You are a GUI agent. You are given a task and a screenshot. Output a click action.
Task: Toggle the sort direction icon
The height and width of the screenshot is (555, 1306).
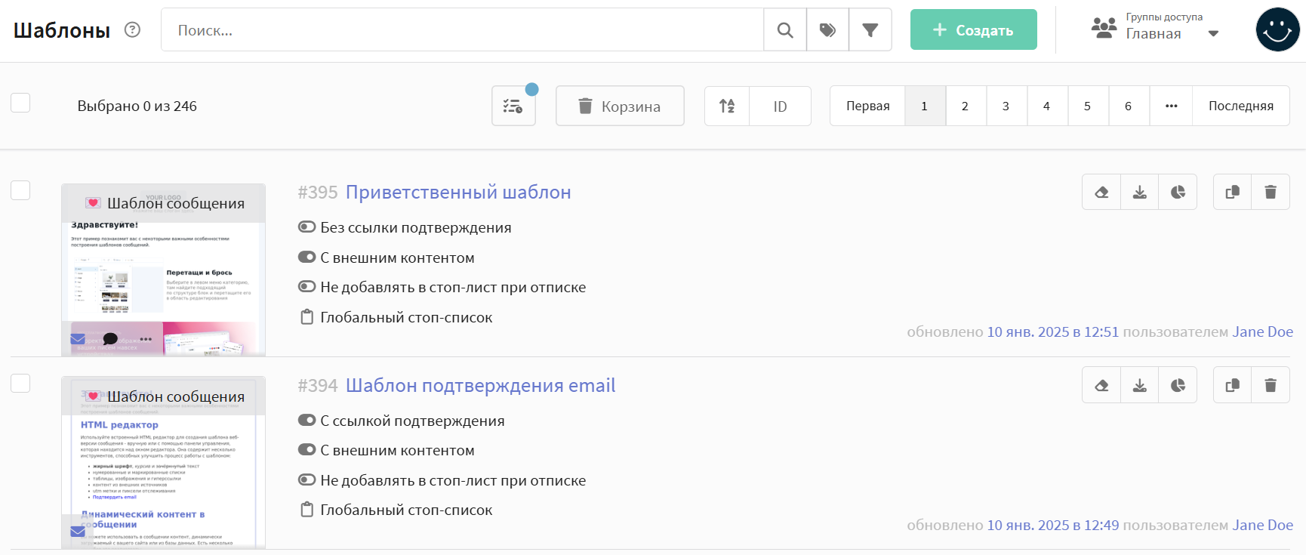click(727, 106)
